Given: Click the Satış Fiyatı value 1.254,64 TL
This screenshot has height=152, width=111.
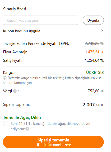Looking at the screenshot, I should (94, 60).
